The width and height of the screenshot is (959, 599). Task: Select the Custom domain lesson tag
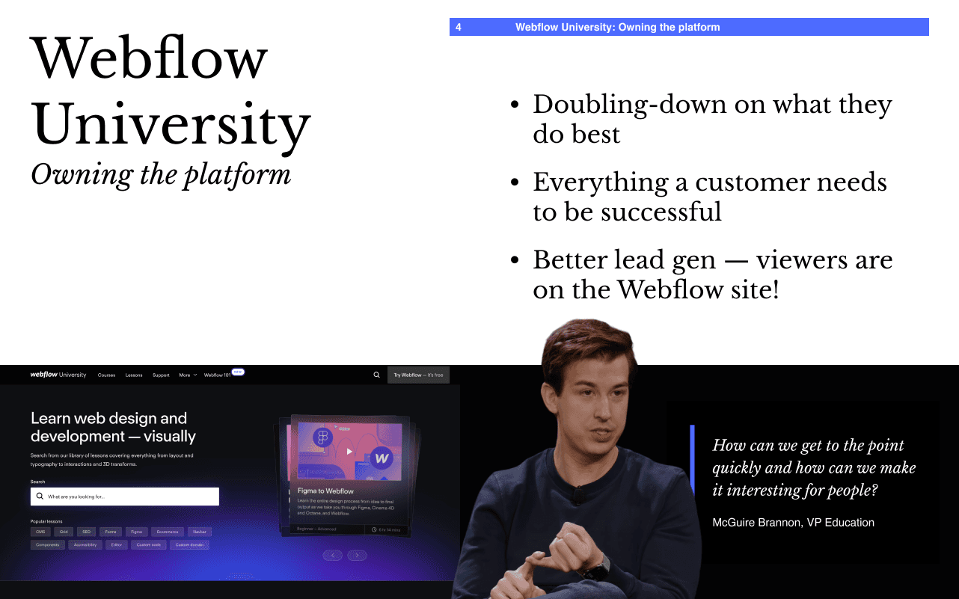pyautogui.click(x=189, y=545)
